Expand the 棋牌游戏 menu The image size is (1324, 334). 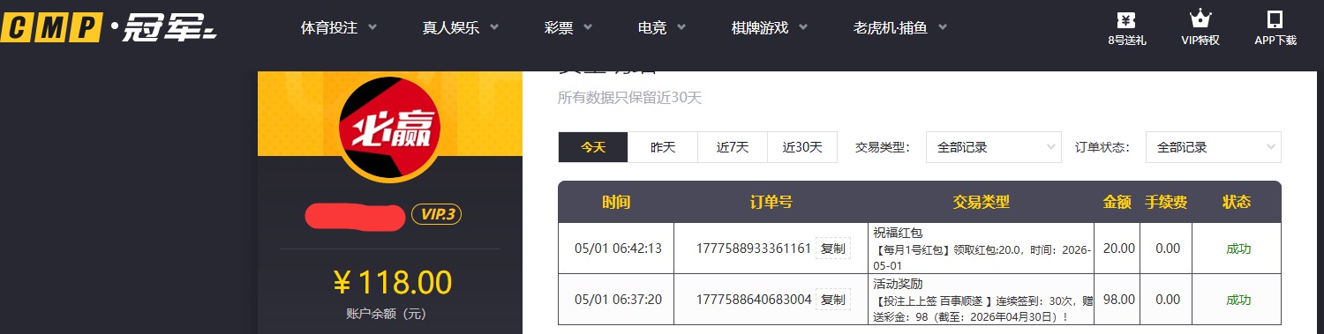[x=770, y=27]
